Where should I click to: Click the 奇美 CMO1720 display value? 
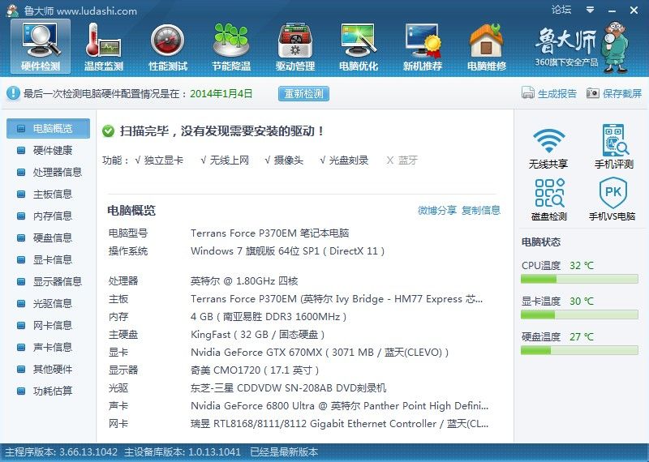coord(255,370)
